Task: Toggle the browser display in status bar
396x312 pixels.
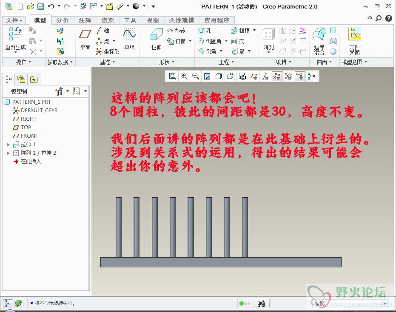Action: click(18, 303)
